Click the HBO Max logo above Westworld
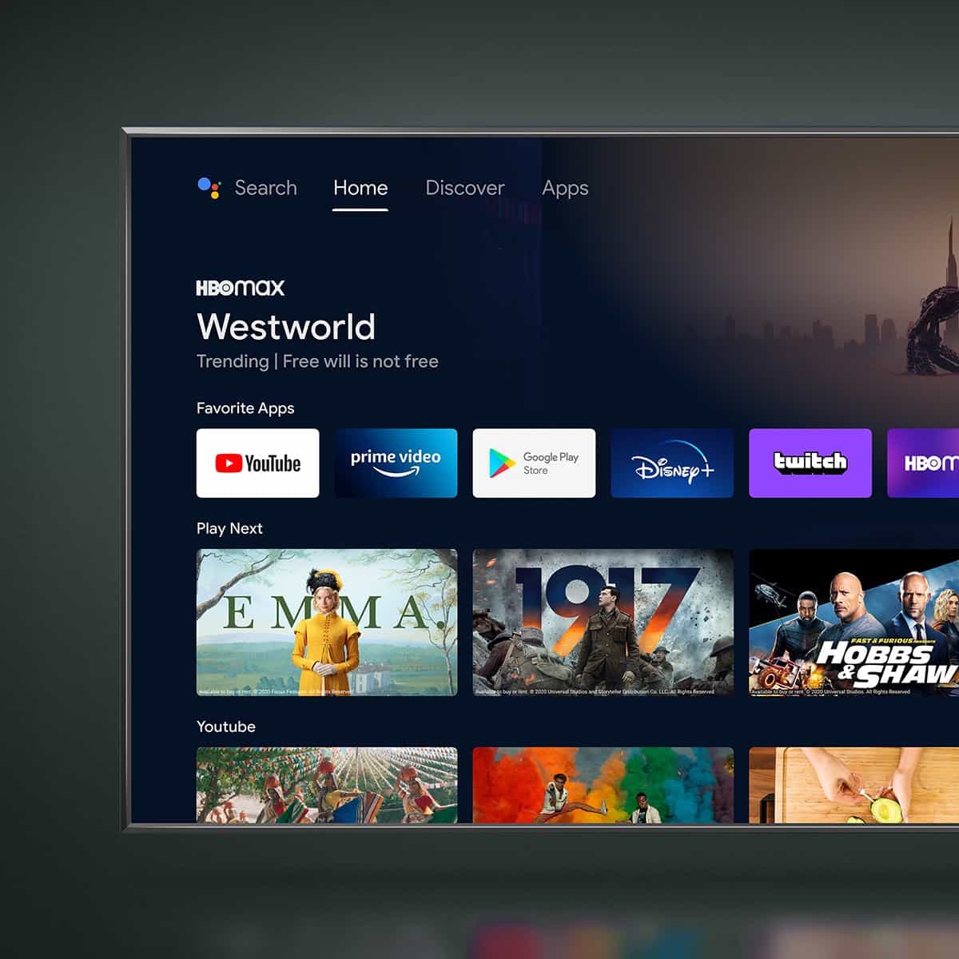This screenshot has height=959, width=959. [241, 288]
